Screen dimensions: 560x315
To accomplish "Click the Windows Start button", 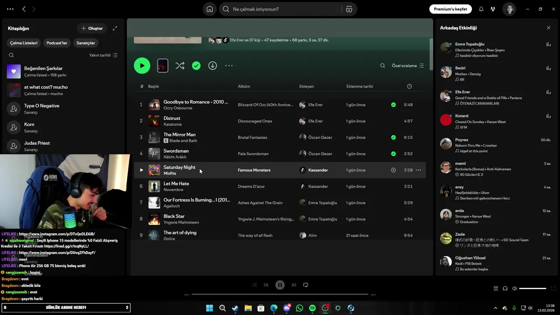I will point(210,308).
